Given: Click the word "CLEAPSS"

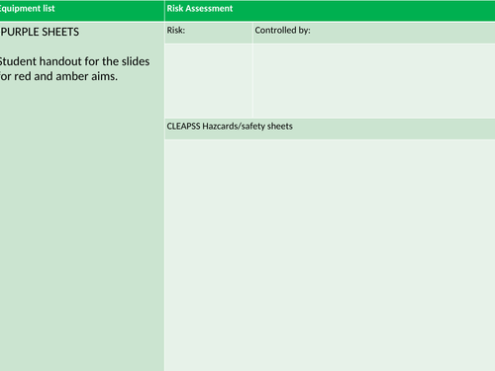Looking at the screenshot, I should coord(183,127).
